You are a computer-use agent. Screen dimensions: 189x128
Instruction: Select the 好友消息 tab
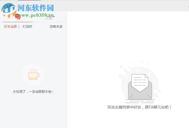(10, 26)
